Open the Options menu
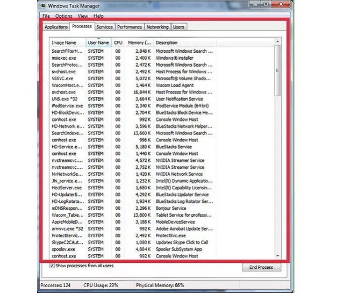This screenshot has width=344, height=293. click(63, 16)
